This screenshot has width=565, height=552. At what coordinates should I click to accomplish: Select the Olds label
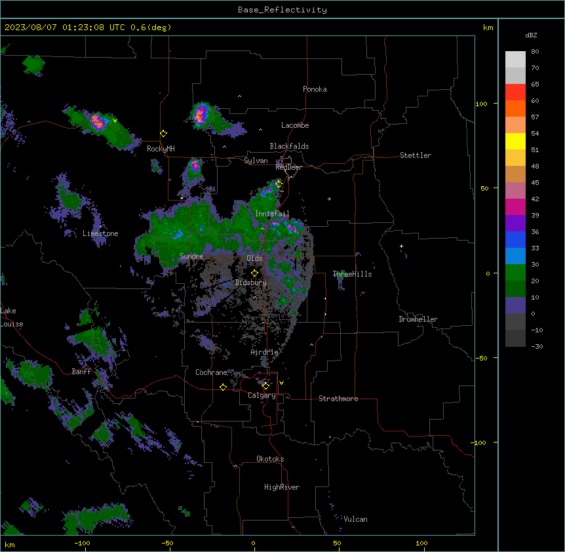[x=254, y=258]
